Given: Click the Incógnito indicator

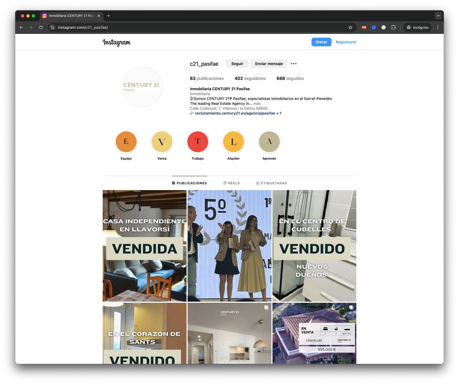Looking at the screenshot, I should point(418,28).
